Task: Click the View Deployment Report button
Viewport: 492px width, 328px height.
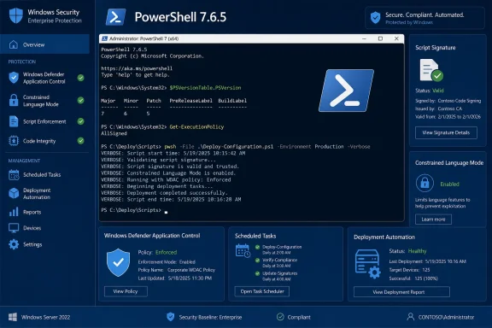Action: click(x=401, y=292)
